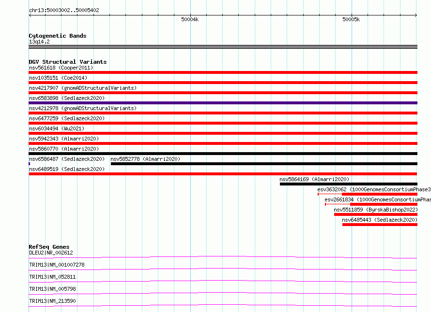Viewport: 431px width, 312px height.
Task: Click the chr13:50003002..50005402 region label
Action: [x=64, y=10]
